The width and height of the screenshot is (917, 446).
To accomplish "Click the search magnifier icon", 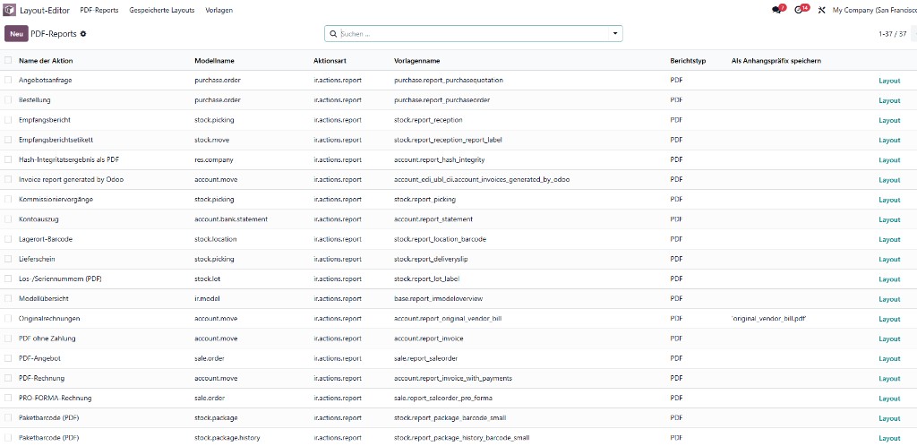I will tap(333, 34).
